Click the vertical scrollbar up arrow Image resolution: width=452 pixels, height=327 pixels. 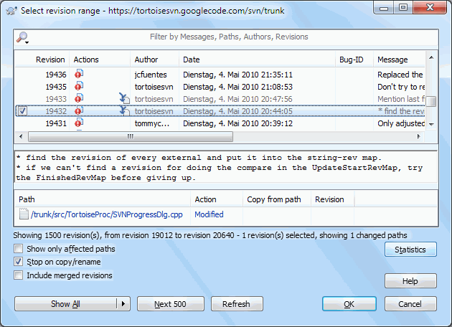(431, 57)
